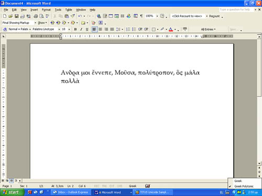The height and width of the screenshot is (196, 262).
Task: Click in the Type a question for help box
Action: click(236, 9)
